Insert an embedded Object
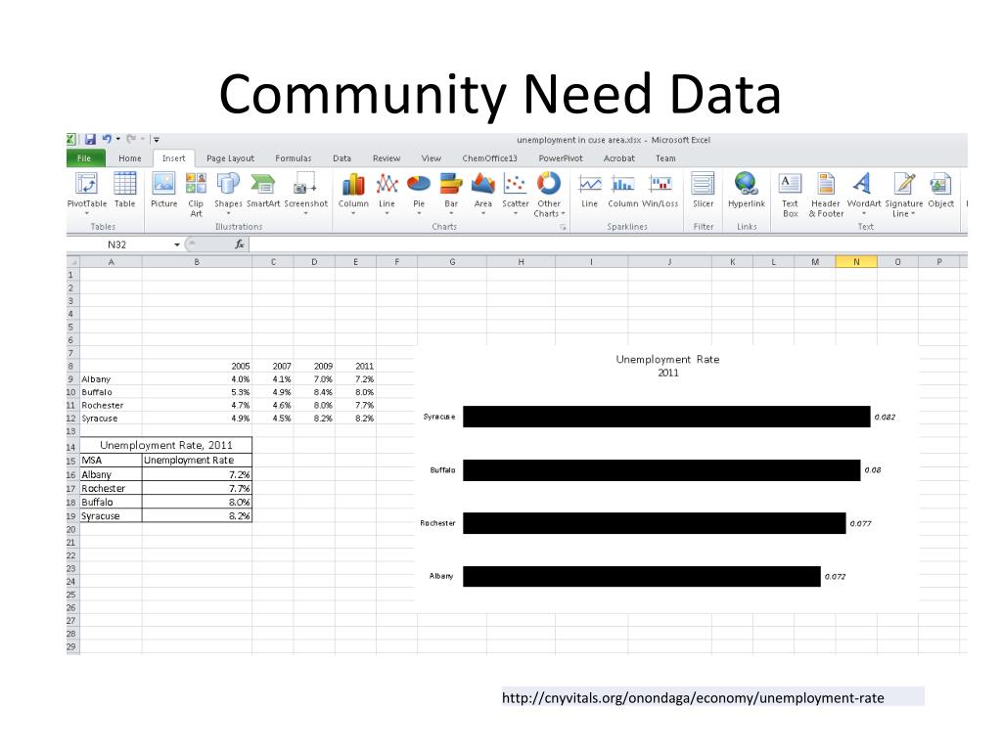1002x751 pixels. [940, 191]
